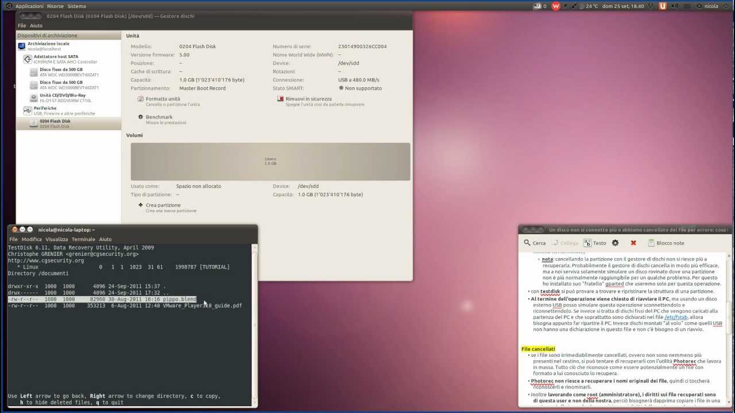Click the Crea partizione label
The height and width of the screenshot is (413, 735).
click(x=163, y=205)
